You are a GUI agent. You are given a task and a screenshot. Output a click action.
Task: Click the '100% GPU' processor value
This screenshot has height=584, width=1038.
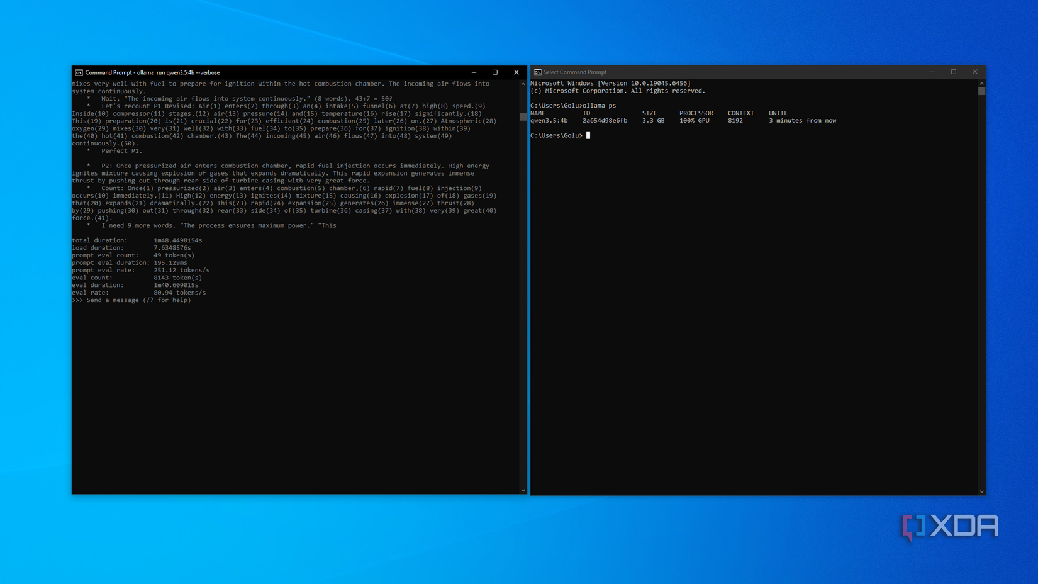coord(695,121)
